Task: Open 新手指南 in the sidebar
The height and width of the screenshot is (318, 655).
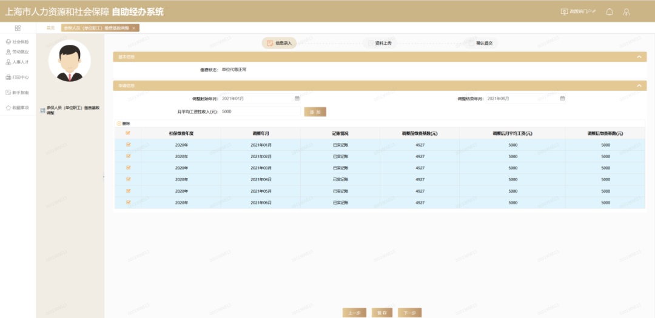Action: pyautogui.click(x=18, y=92)
